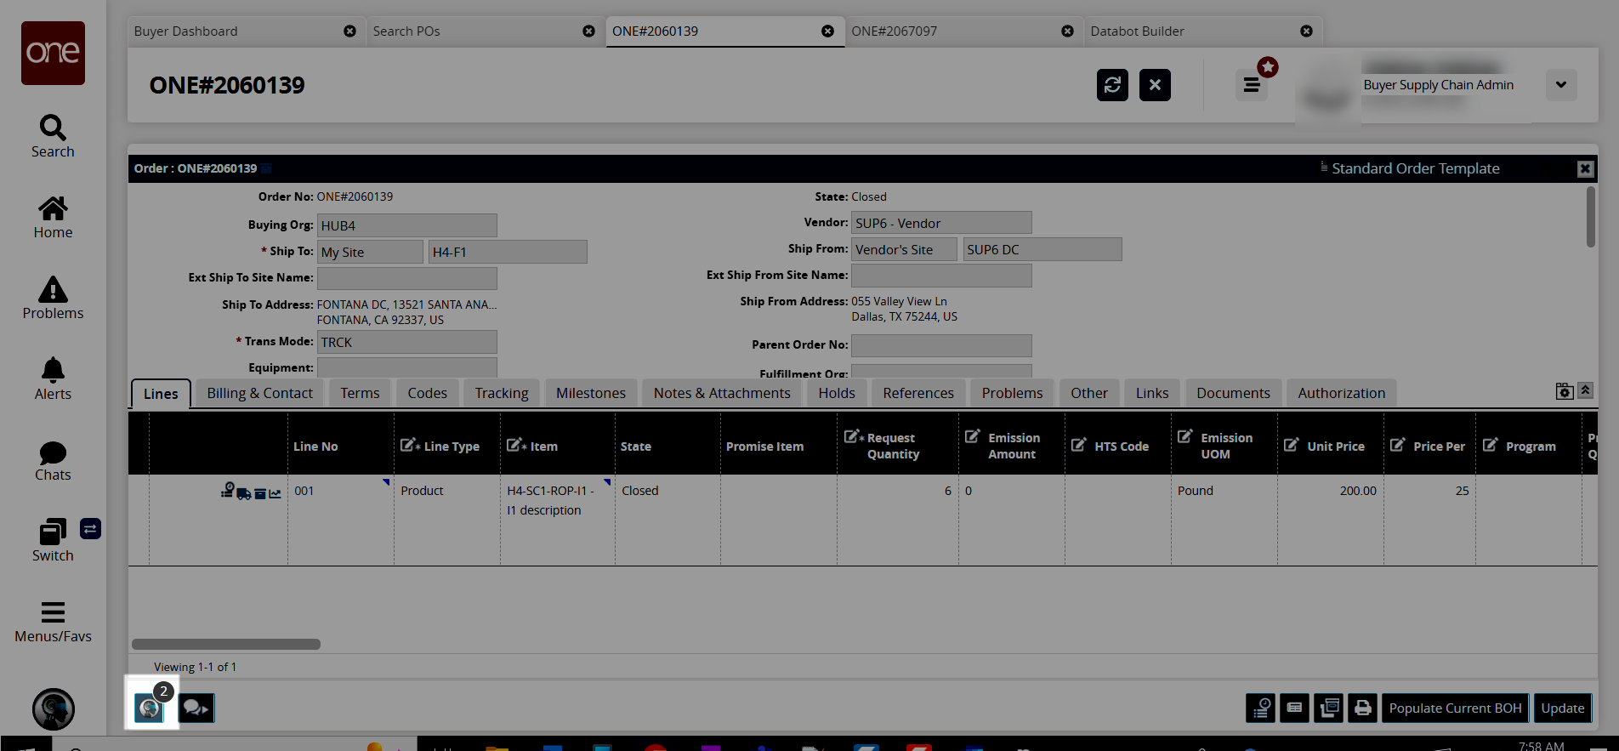The width and height of the screenshot is (1619, 751).
Task: Open the Holds tab
Action: click(837, 393)
